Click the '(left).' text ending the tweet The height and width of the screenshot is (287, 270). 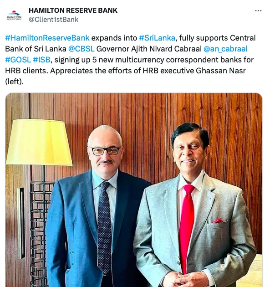[x=14, y=82]
